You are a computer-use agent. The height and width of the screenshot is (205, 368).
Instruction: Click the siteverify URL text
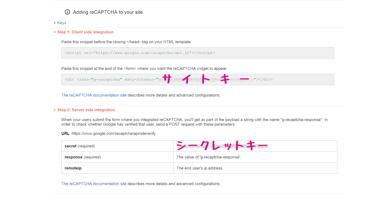pos(113,134)
